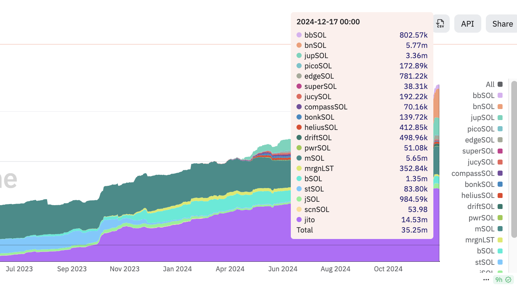Select the edgeSOL legend label
Image resolution: width=517 pixels, height=288 pixels.
click(479, 140)
